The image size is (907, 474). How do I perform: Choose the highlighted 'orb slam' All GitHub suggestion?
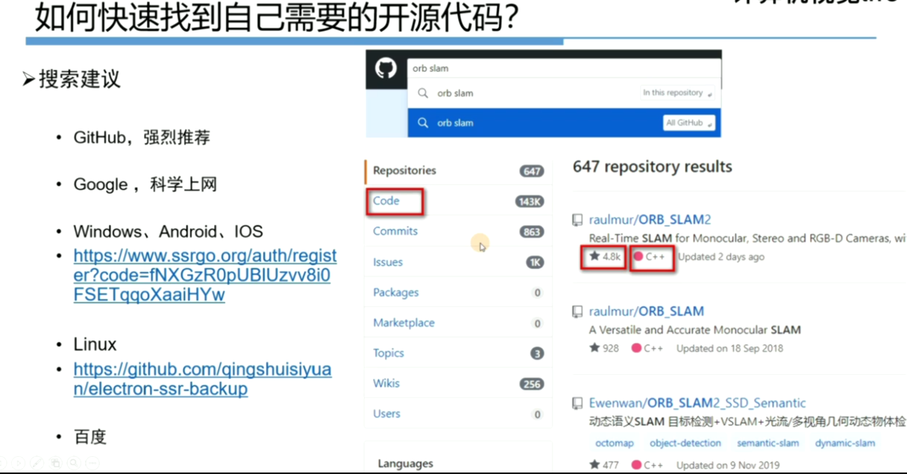(x=564, y=123)
